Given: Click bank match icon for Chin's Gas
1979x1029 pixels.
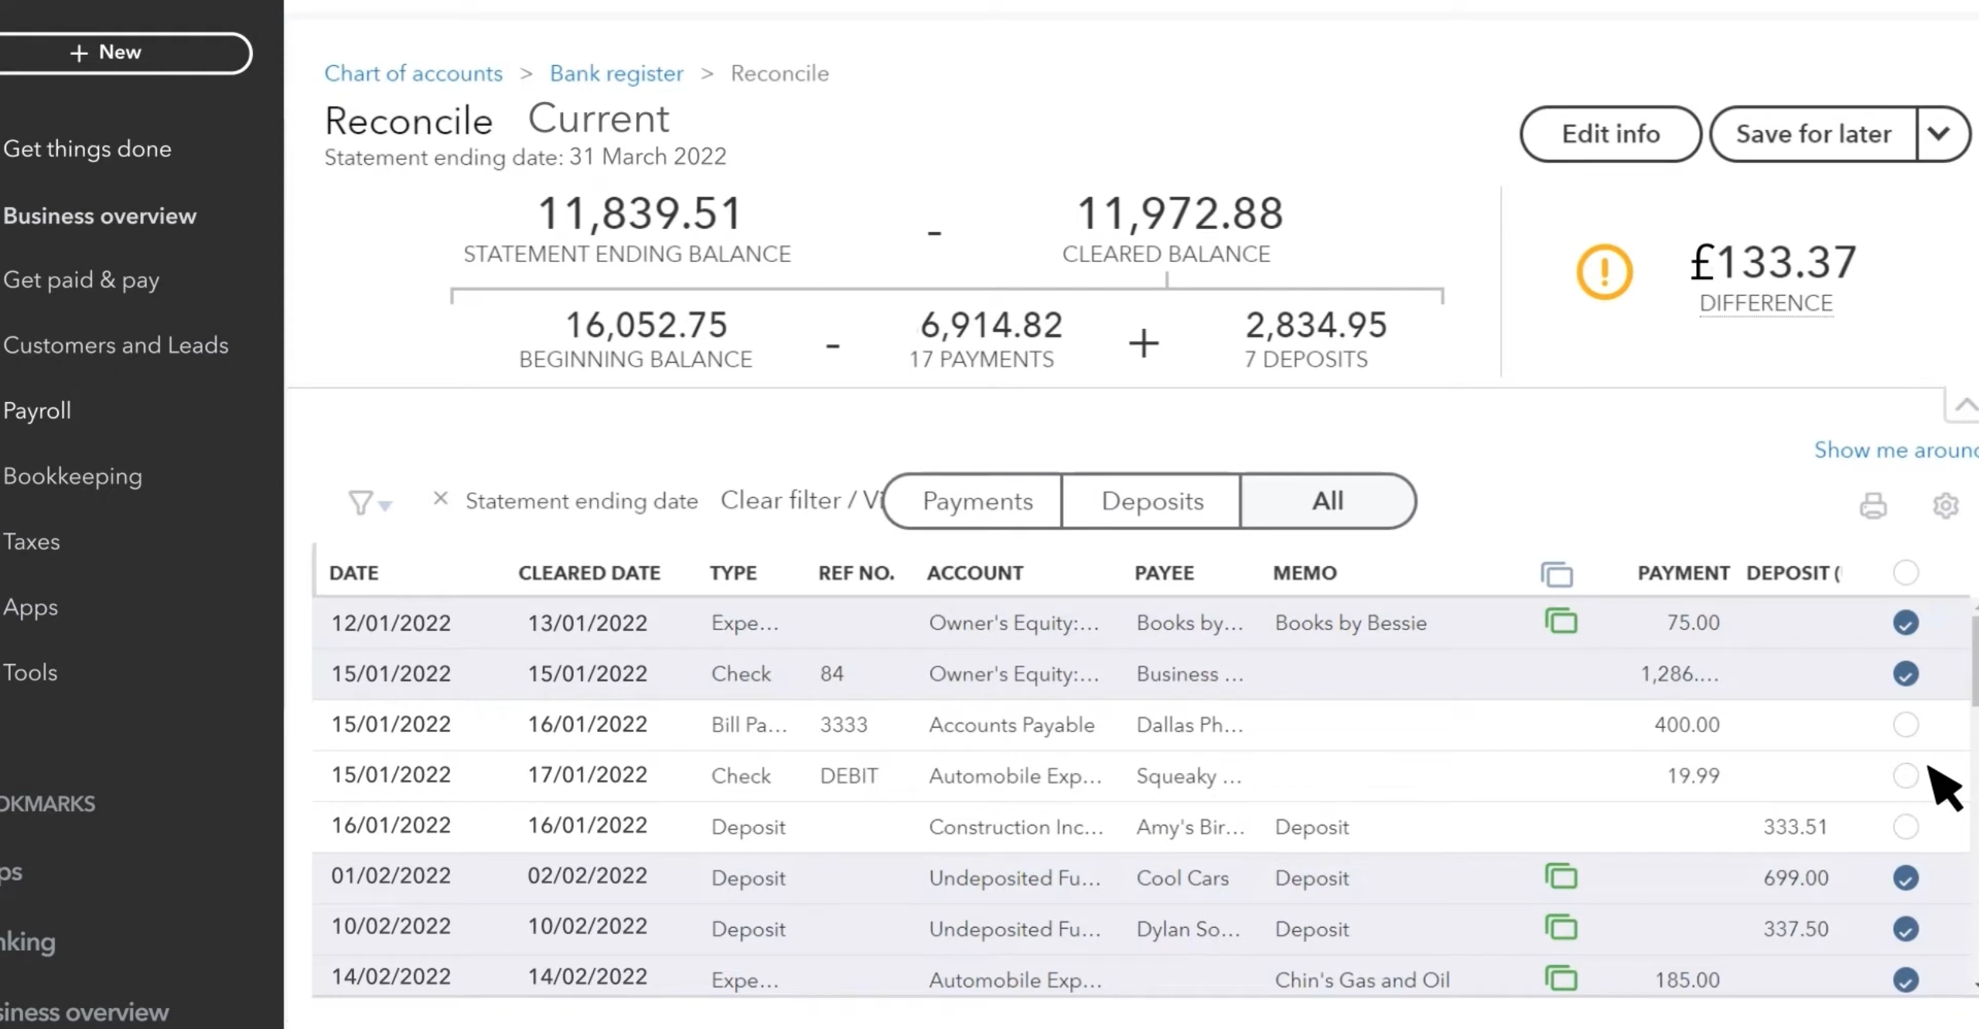Looking at the screenshot, I should (1561, 979).
